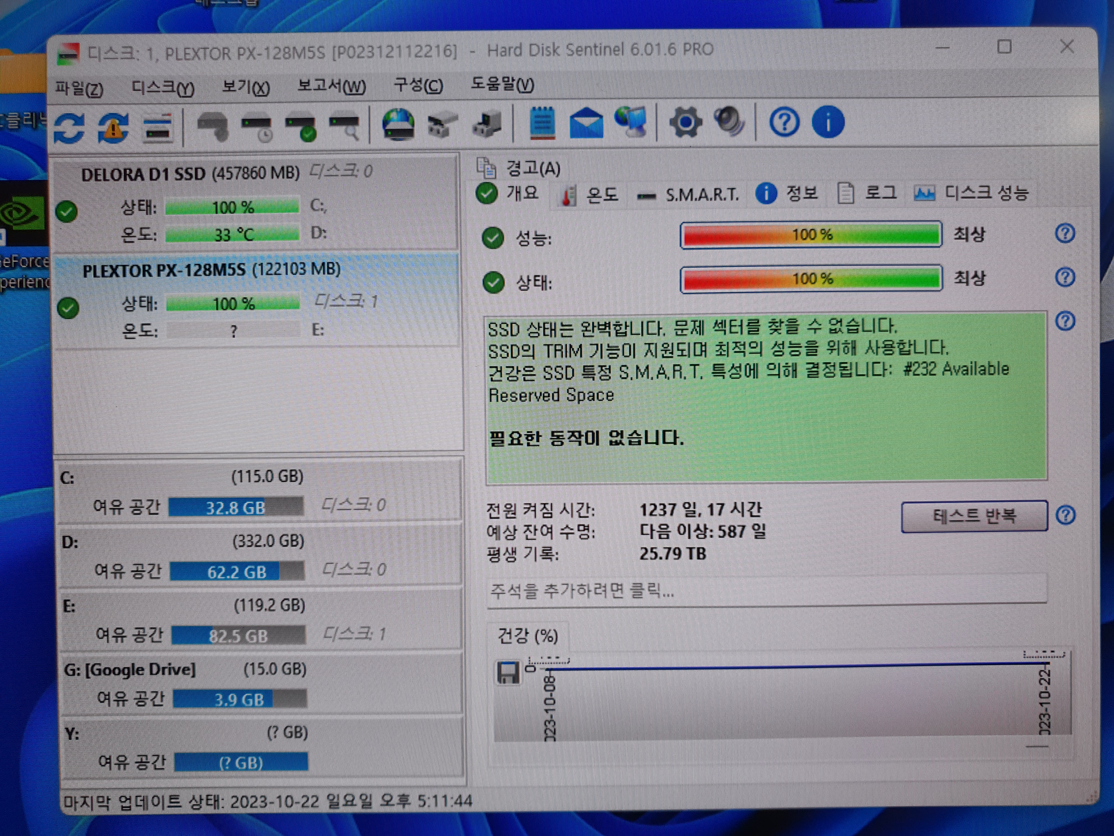1114x836 pixels.
Task: Click the 상태 100 % gradient bar in overview
Action: pos(811,278)
